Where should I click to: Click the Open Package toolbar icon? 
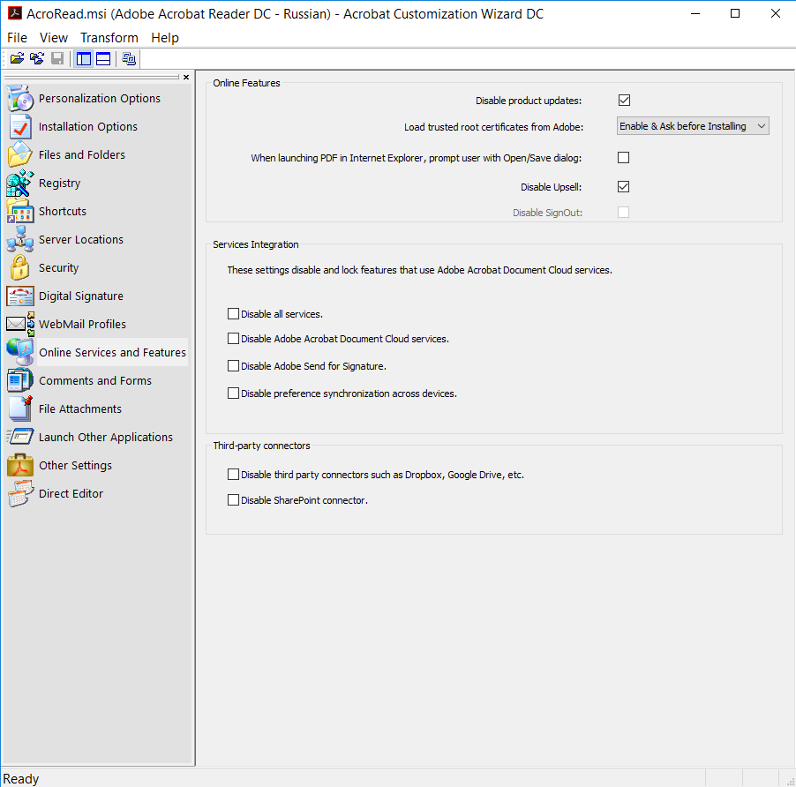(17, 59)
